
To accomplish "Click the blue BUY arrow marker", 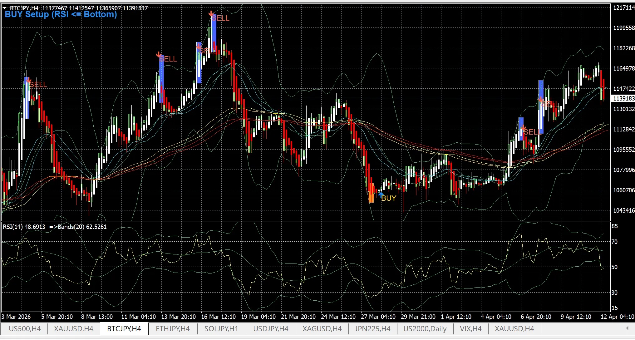I will tap(381, 195).
